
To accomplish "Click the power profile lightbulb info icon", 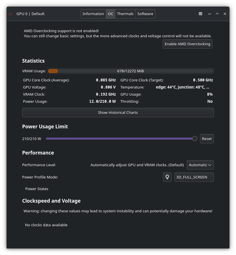I will pyautogui.click(x=167, y=177).
